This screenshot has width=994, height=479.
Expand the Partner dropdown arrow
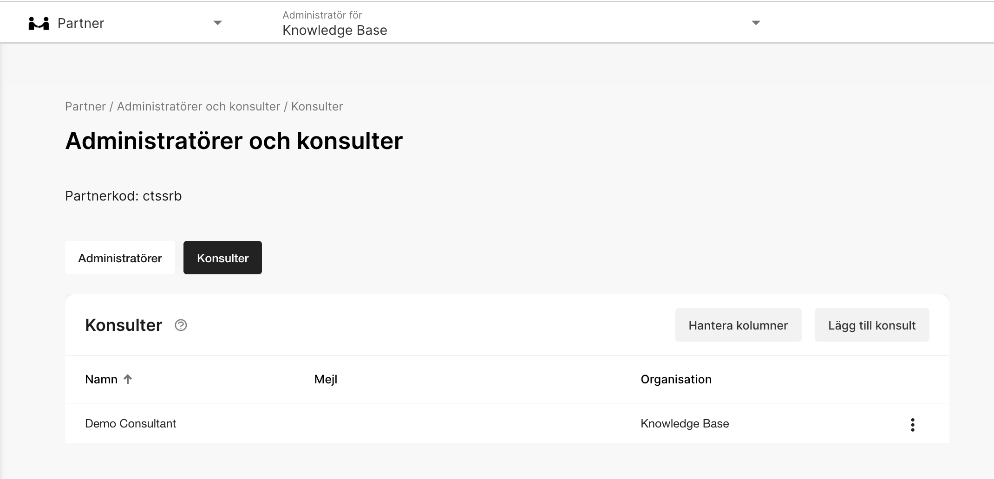(217, 23)
